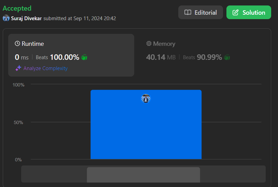Image resolution: width=278 pixels, height=187 pixels.
Task: Click the Sep 11, 2024 submission timestamp
Action: tap(94, 18)
